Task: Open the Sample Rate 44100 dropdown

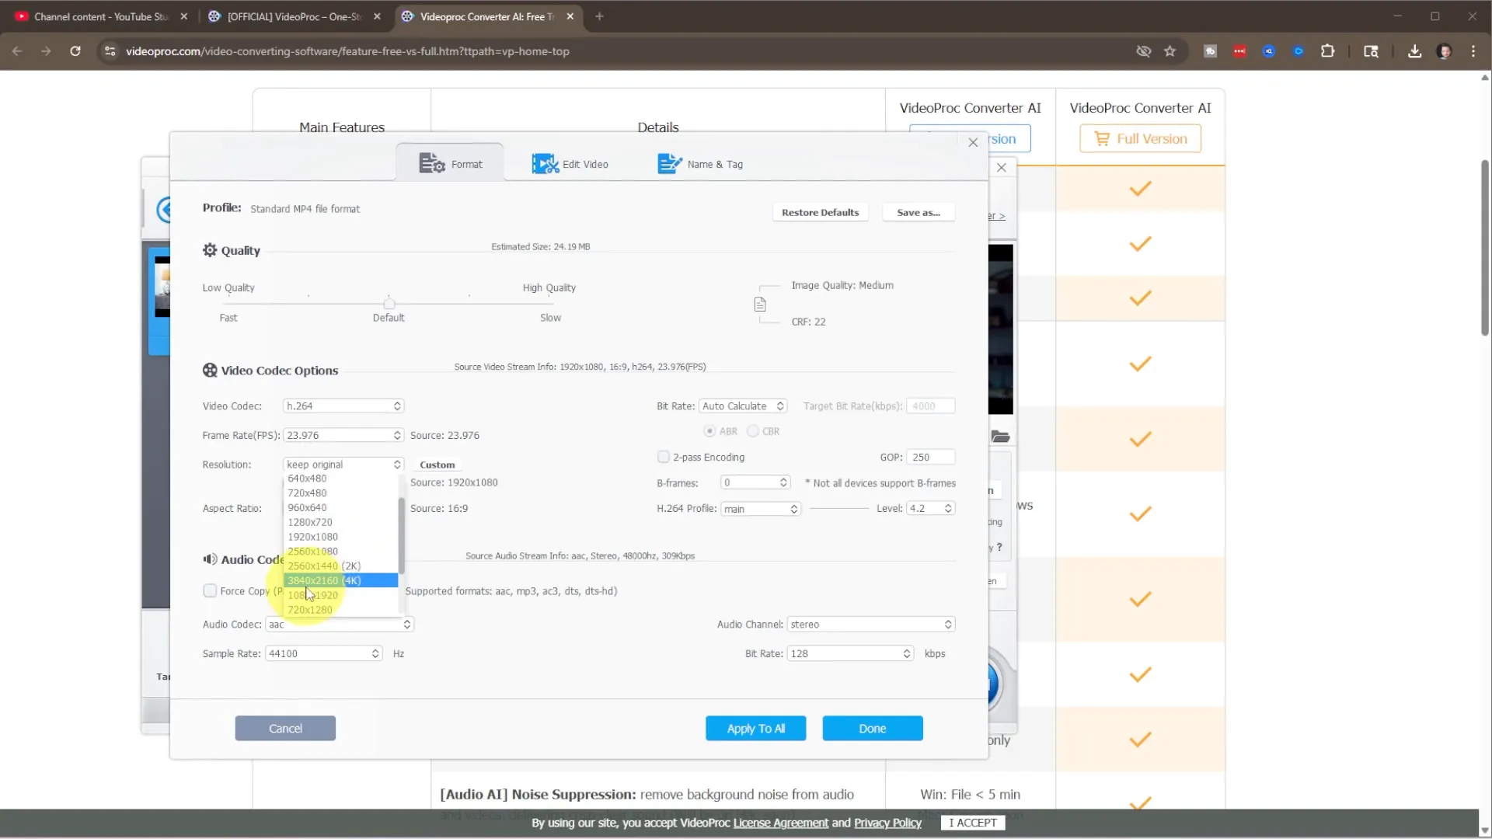Action: pos(324,654)
